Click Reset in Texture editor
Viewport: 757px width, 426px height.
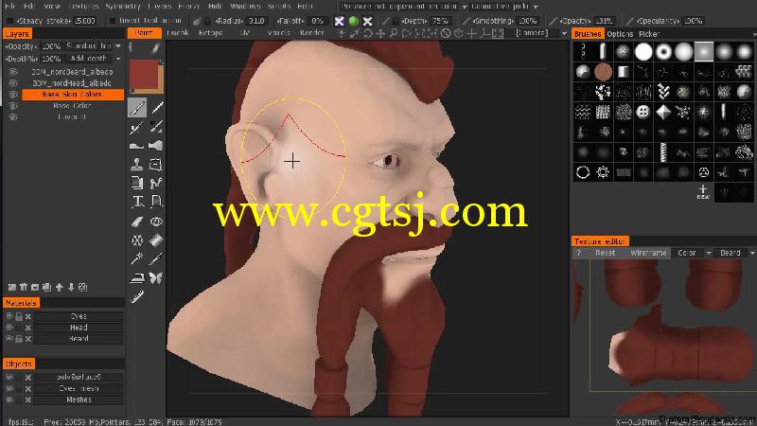[605, 253]
